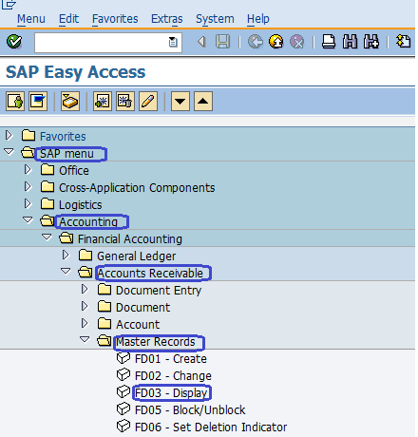Click the Add to Favorites star icon

pos(103,102)
